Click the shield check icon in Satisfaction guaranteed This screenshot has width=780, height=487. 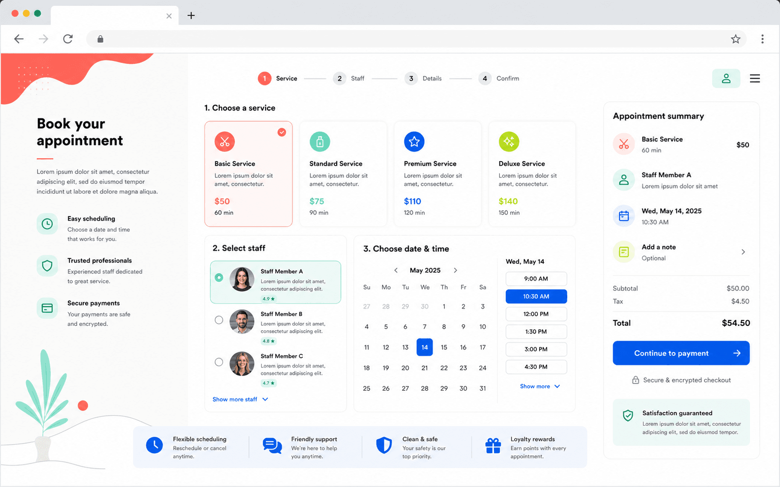628,416
